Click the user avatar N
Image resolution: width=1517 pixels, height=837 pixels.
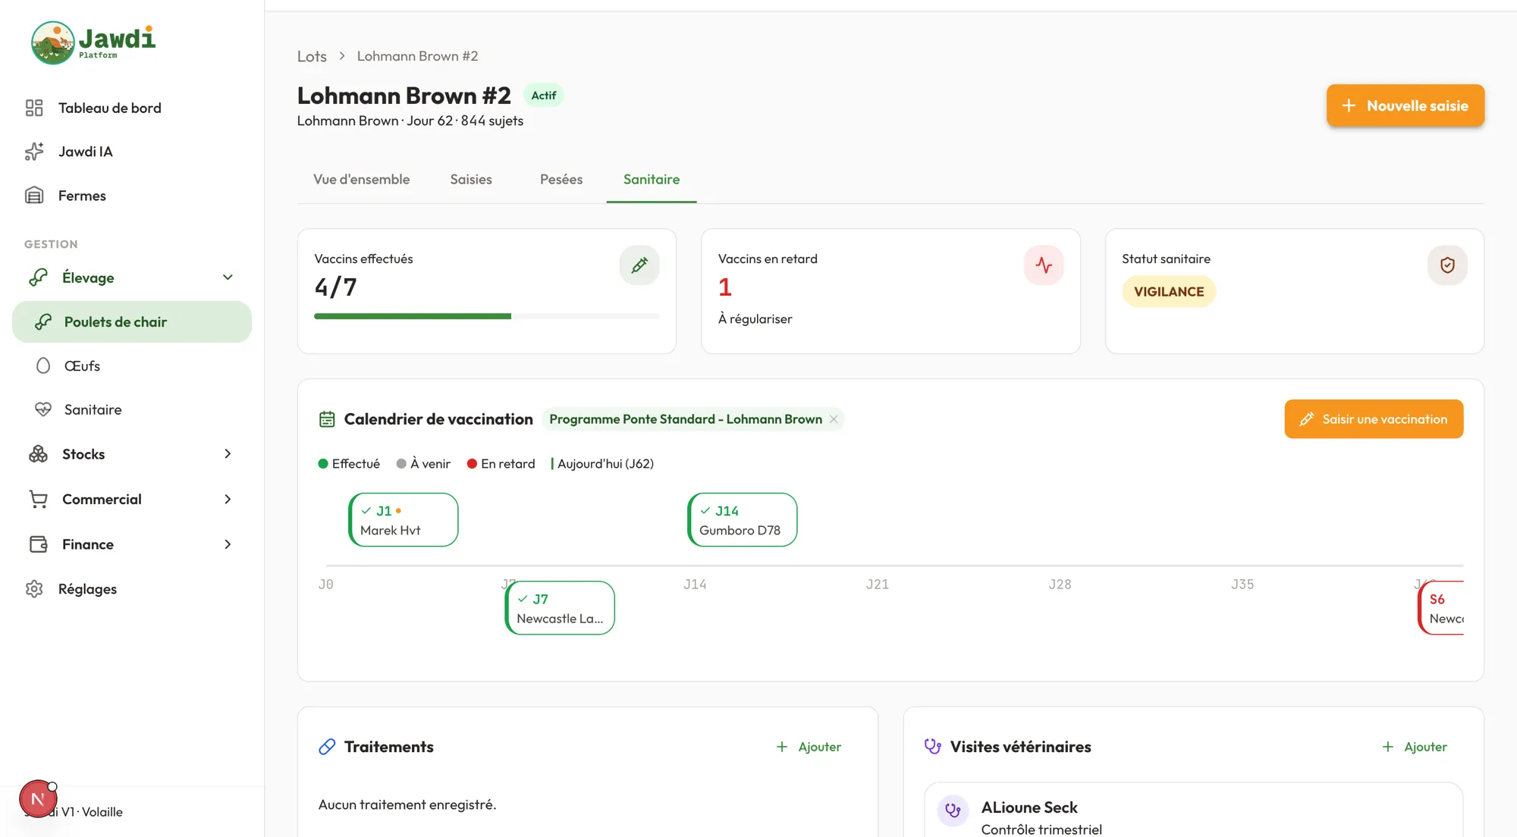click(38, 799)
